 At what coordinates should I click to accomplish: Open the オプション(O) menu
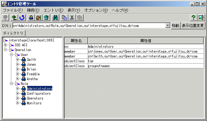point(96,10)
